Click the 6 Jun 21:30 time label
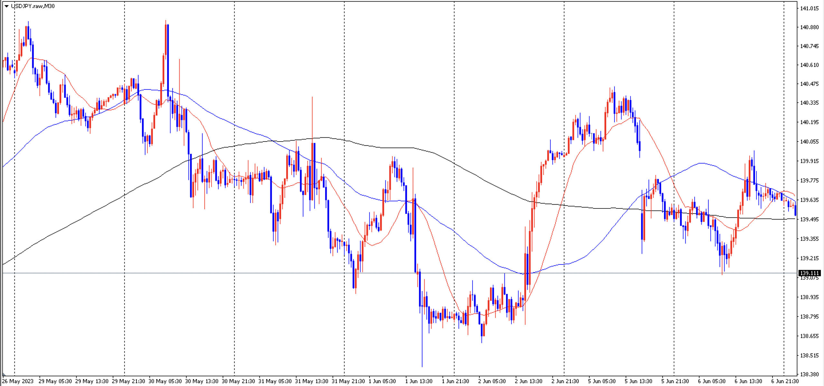The image size is (824, 386). pyautogui.click(x=785, y=381)
